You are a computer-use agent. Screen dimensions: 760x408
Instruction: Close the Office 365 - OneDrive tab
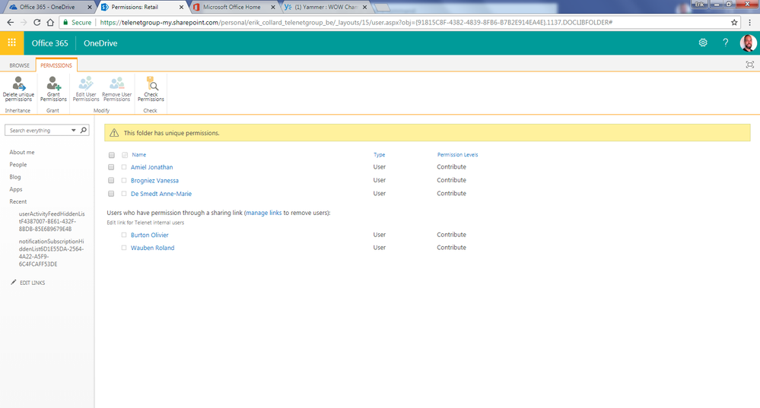[90, 8]
